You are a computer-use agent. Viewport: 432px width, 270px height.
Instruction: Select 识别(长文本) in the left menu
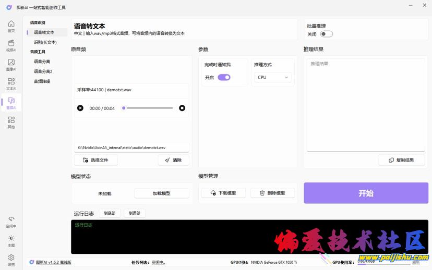pos(45,42)
